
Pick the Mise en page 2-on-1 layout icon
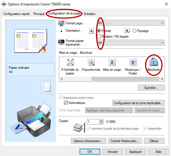[112, 62]
